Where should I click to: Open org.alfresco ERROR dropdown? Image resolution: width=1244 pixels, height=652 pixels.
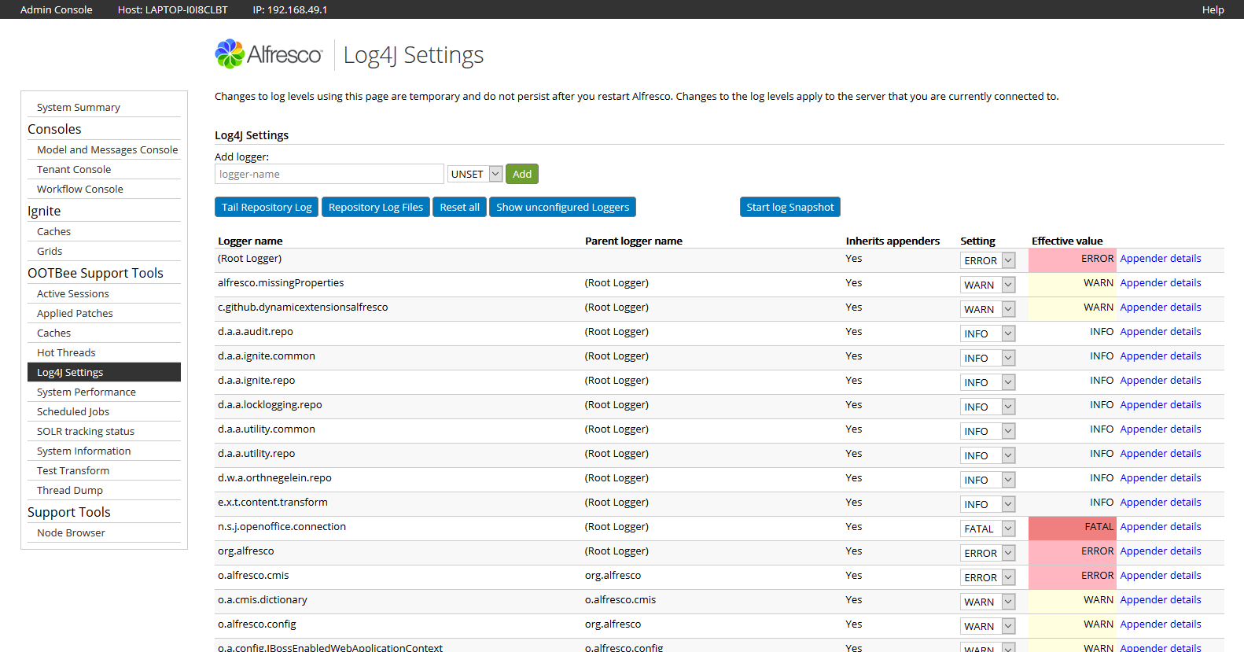[988, 553]
